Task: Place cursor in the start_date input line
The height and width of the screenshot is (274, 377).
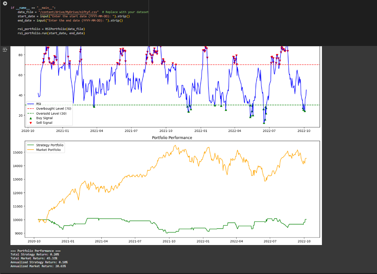Action: (x=74, y=16)
